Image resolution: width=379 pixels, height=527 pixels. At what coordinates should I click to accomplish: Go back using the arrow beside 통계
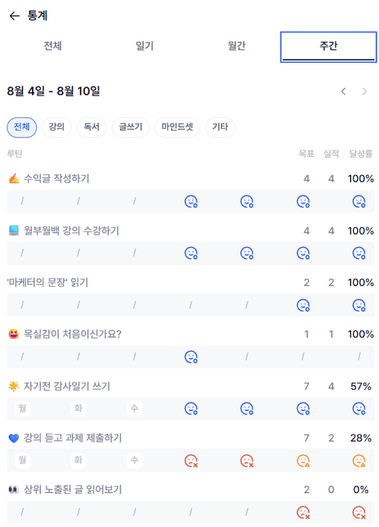click(x=14, y=16)
